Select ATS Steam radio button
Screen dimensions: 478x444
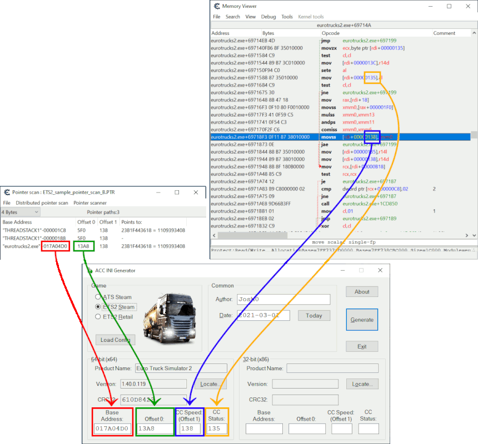[98, 297]
